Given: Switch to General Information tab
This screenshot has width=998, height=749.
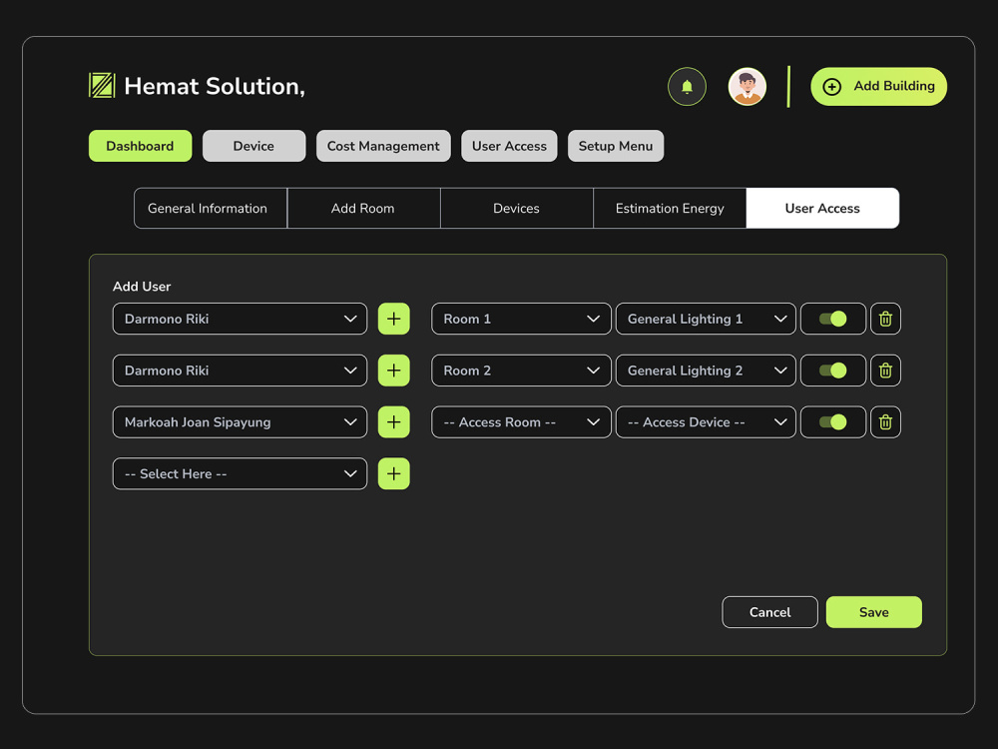Looking at the screenshot, I should click(211, 209).
